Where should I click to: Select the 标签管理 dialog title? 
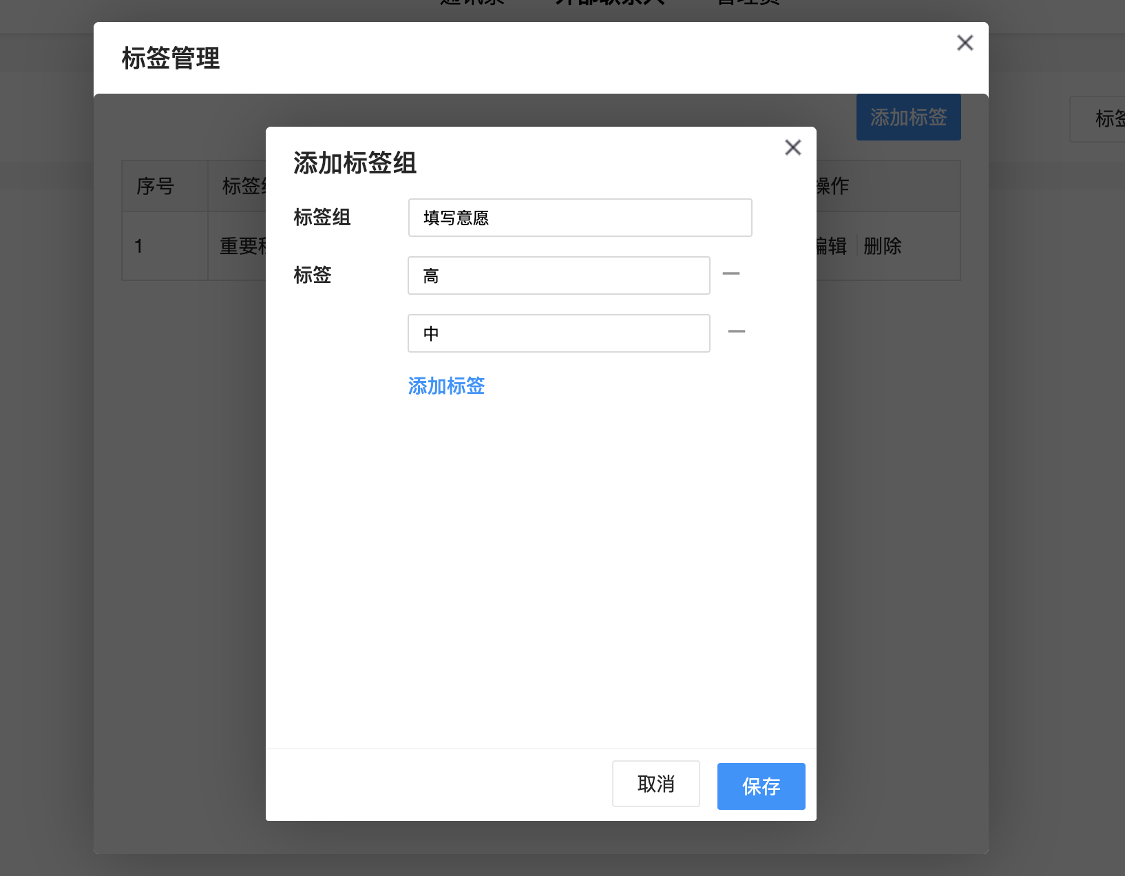171,59
